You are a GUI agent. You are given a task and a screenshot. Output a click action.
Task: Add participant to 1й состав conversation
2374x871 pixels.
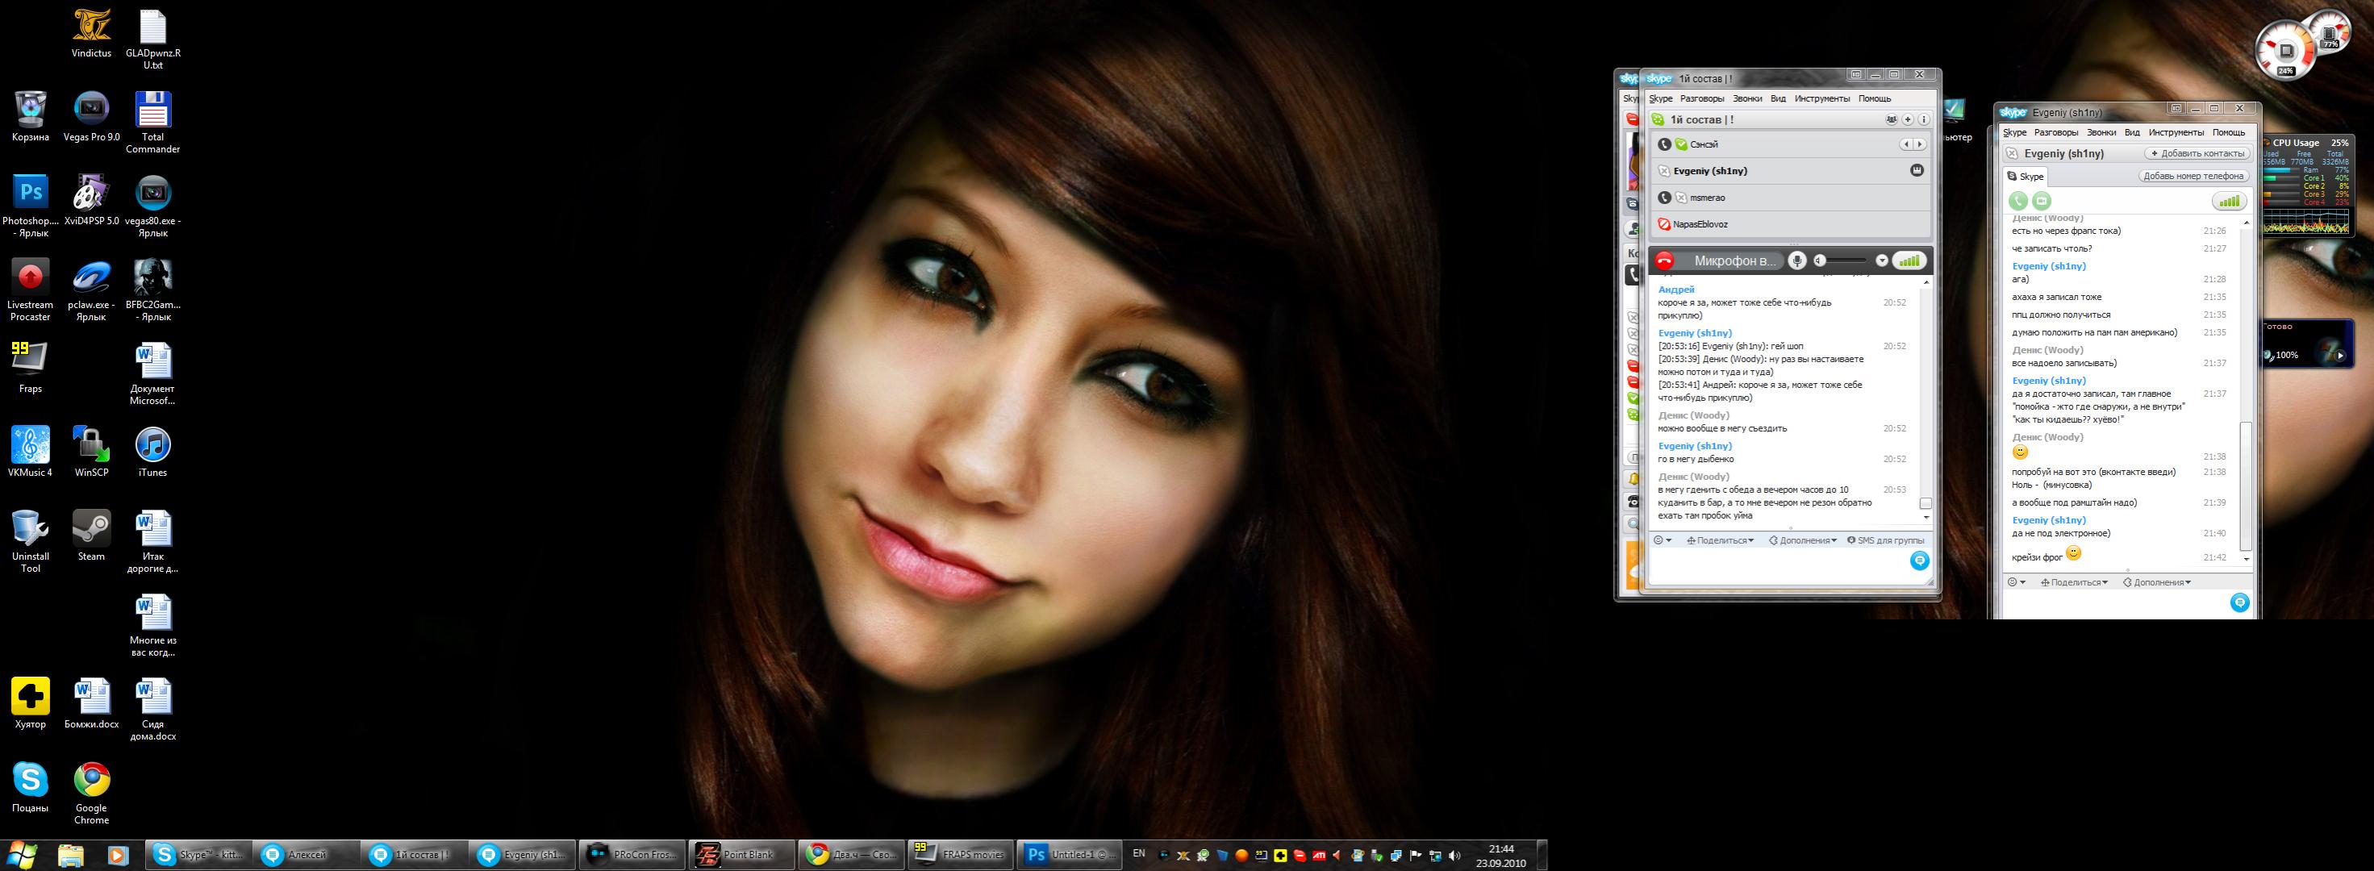(x=1909, y=120)
